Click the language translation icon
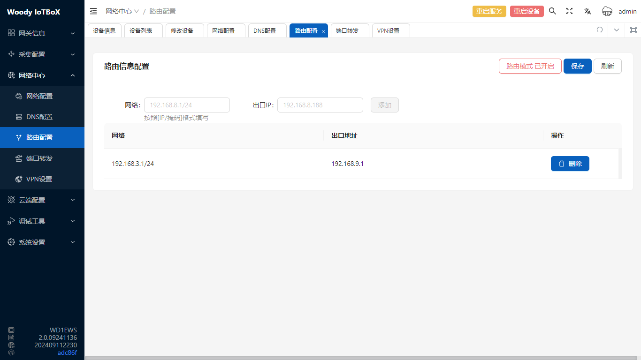Image resolution: width=641 pixels, height=360 pixels. (587, 11)
